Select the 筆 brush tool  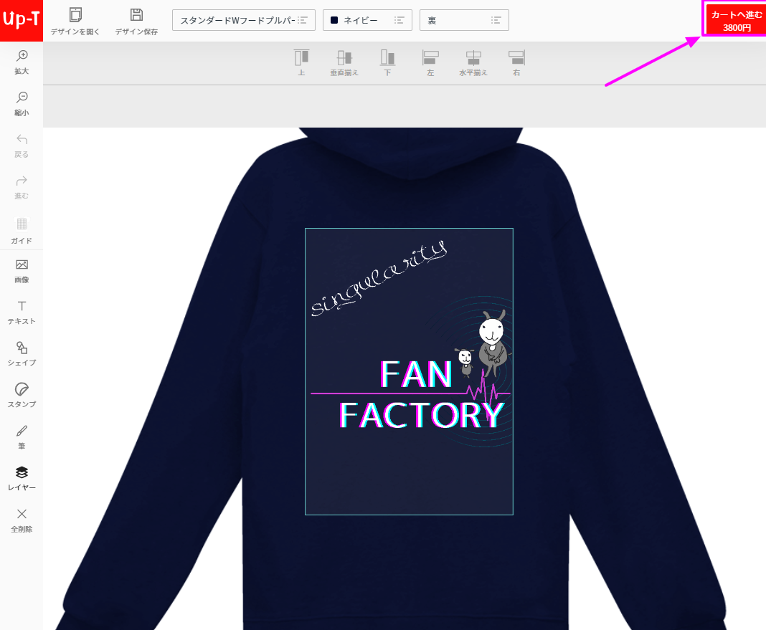[21, 437]
